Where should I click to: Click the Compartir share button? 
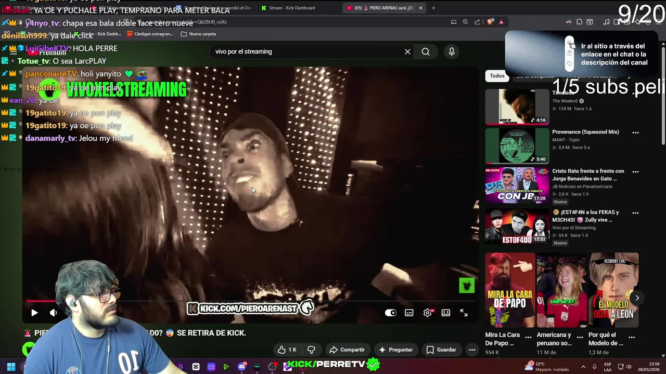[x=347, y=350]
